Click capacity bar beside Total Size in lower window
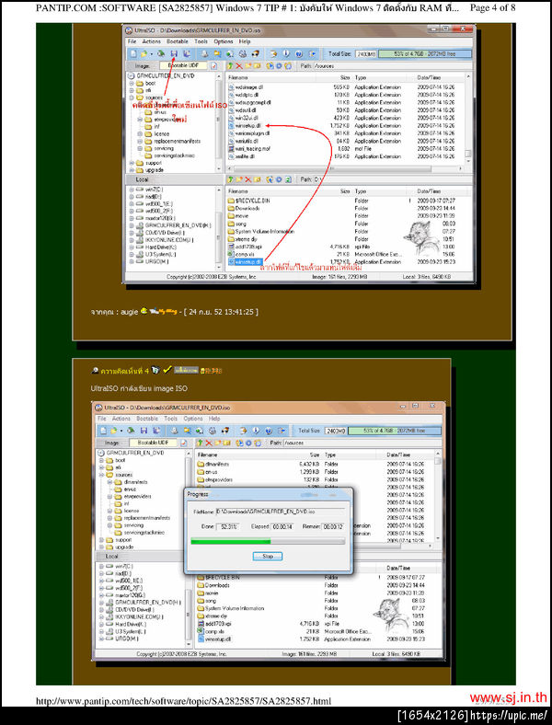The width and height of the screenshot is (552, 725). click(x=394, y=431)
